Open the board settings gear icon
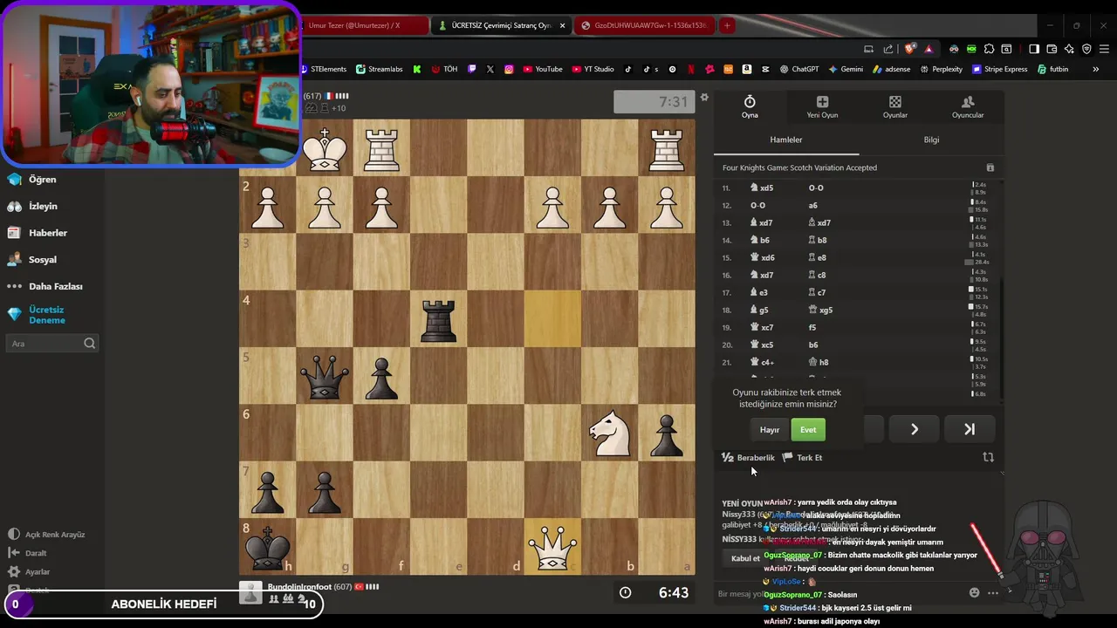 coord(704,98)
